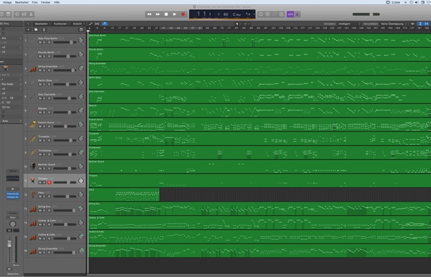Open the Editors scissors icon
The image size is (431, 277).
click(x=31, y=14)
